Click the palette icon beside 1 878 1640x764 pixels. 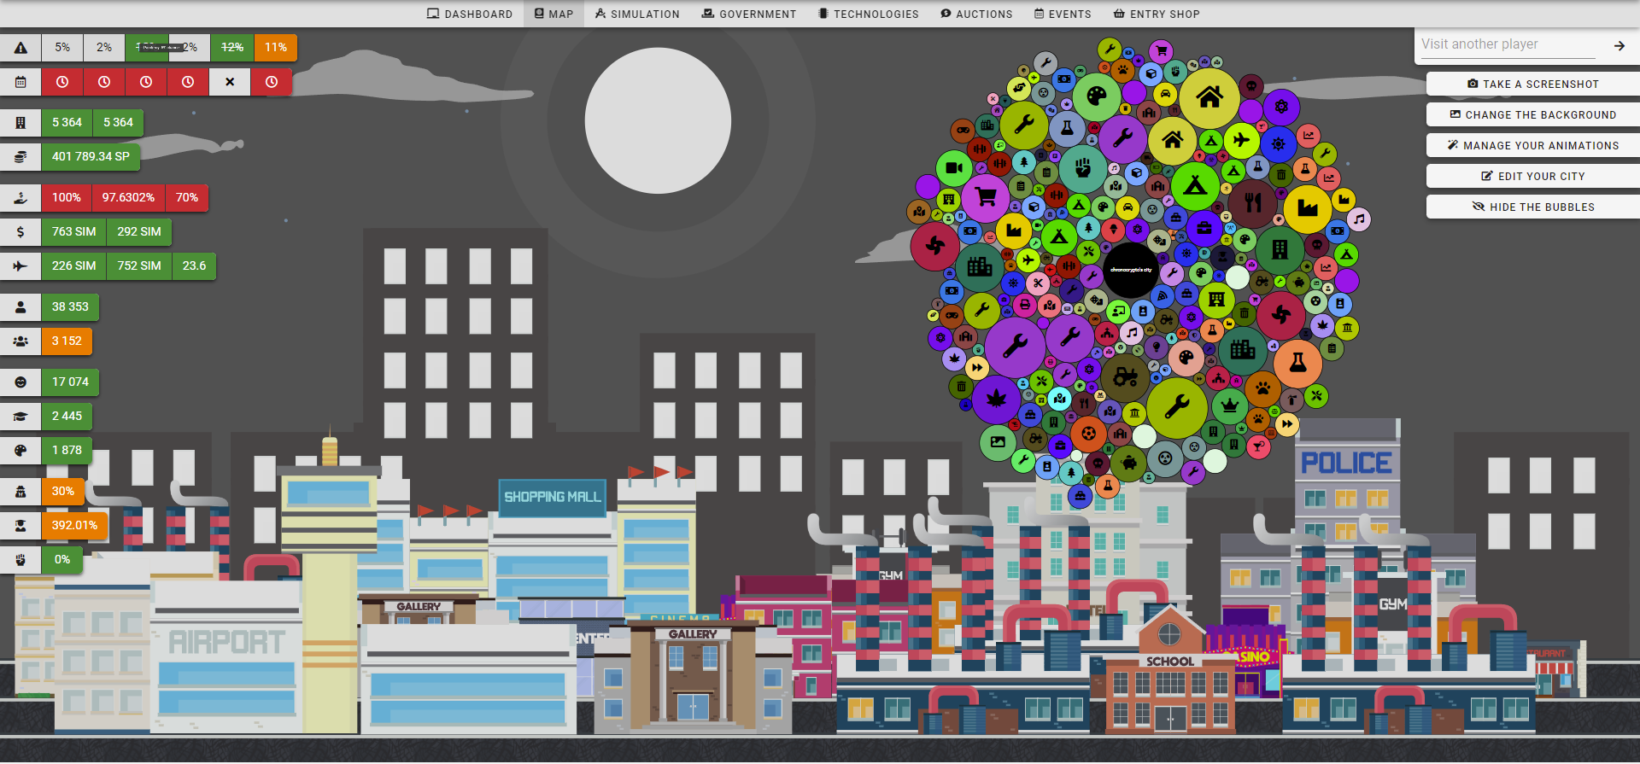click(x=20, y=451)
